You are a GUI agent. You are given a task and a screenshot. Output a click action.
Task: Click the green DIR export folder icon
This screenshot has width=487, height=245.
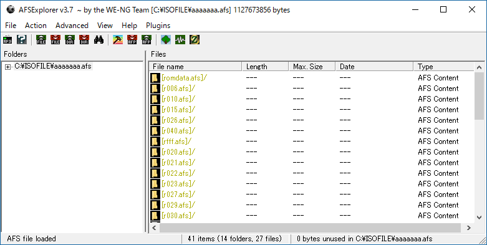pos(70,39)
